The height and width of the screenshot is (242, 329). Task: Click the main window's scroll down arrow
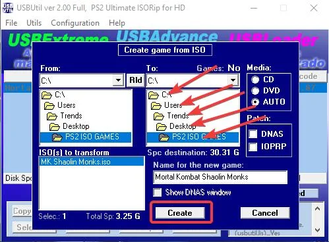(317, 230)
